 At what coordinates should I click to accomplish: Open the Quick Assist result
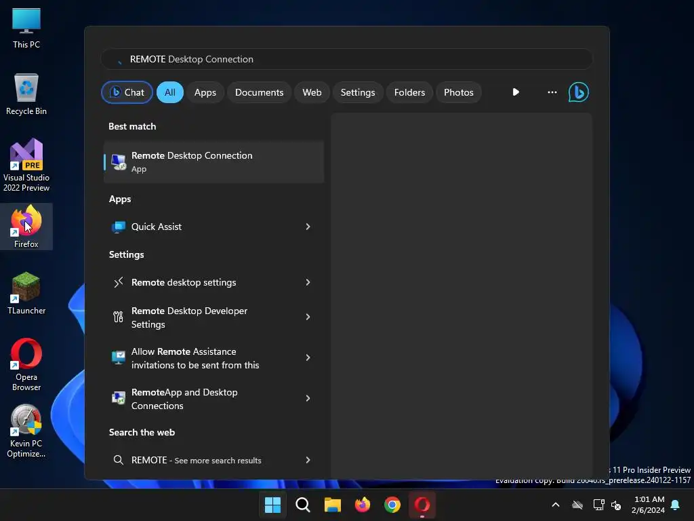click(x=213, y=227)
